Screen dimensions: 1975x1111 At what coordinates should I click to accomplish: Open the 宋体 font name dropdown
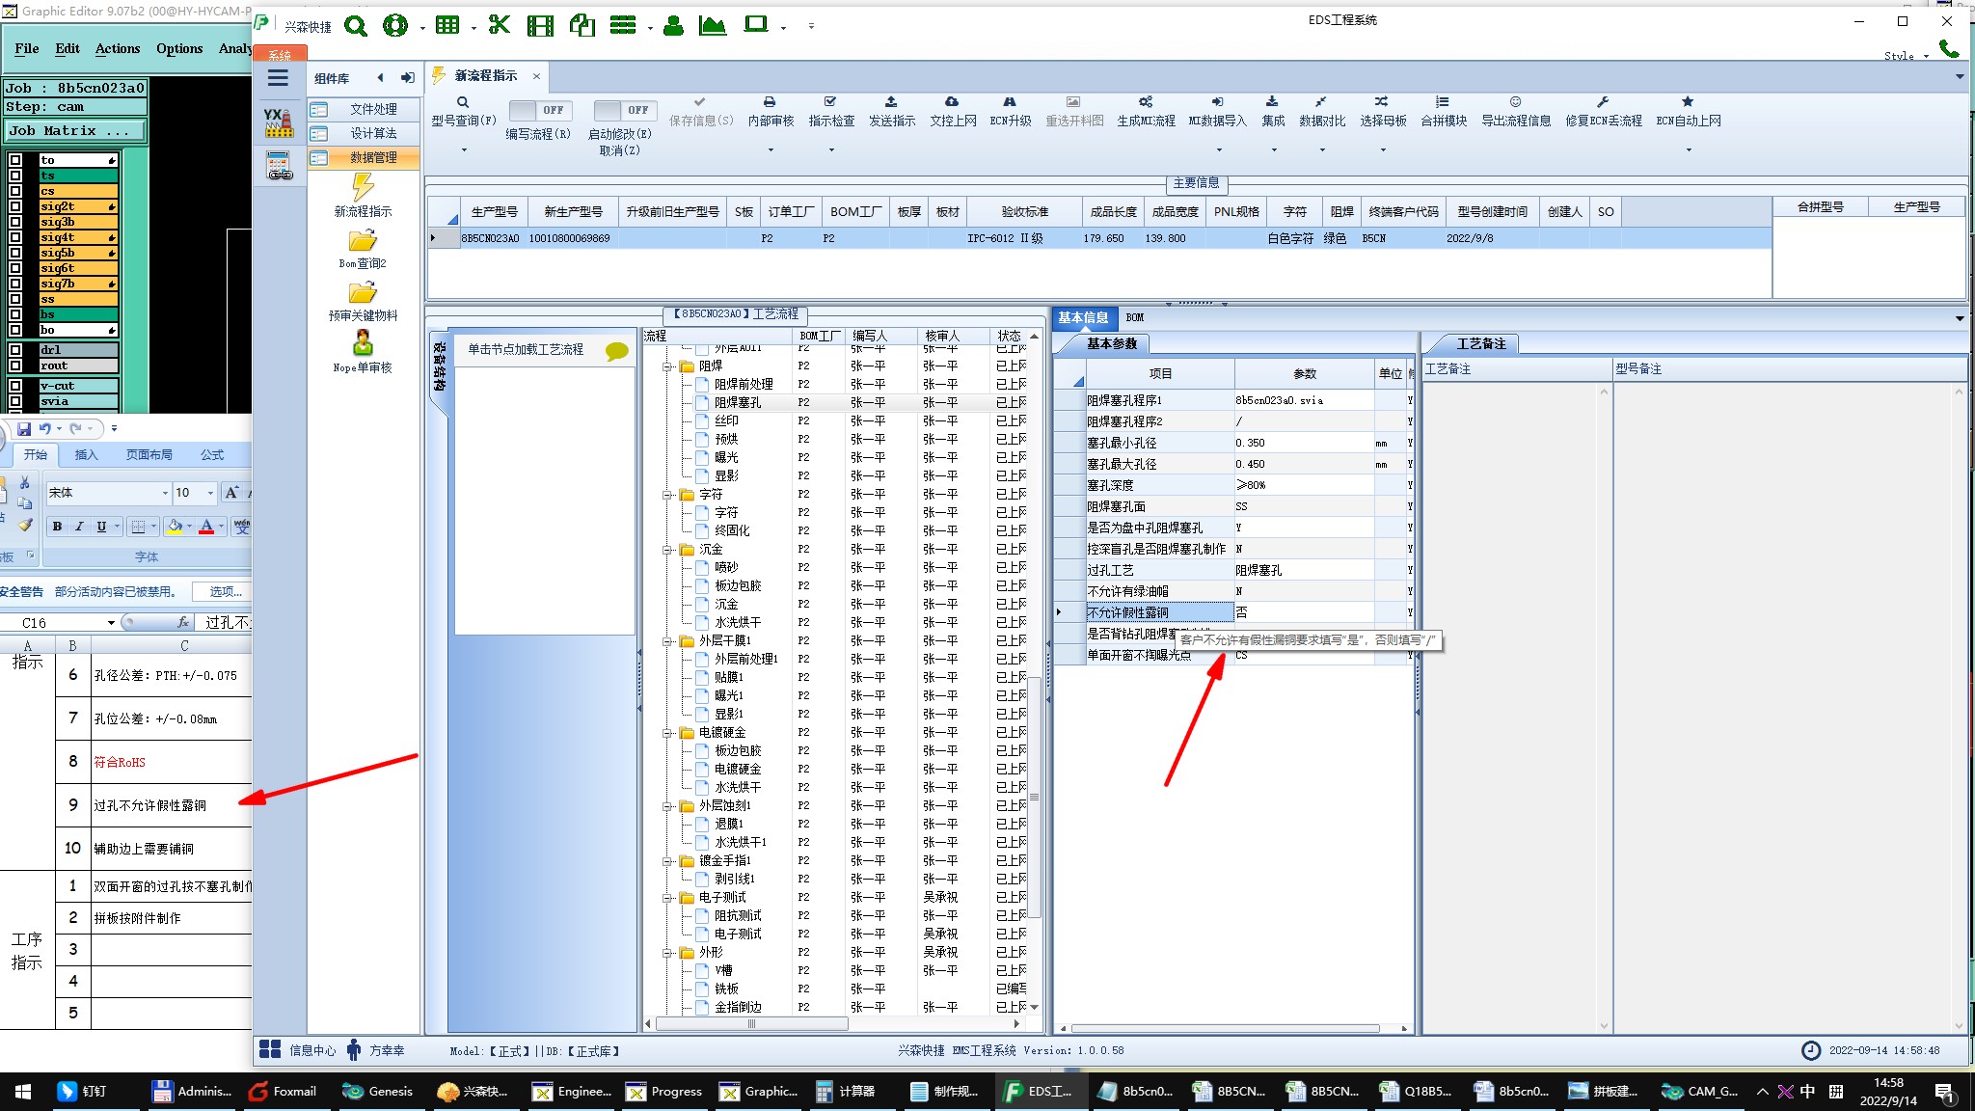click(165, 493)
